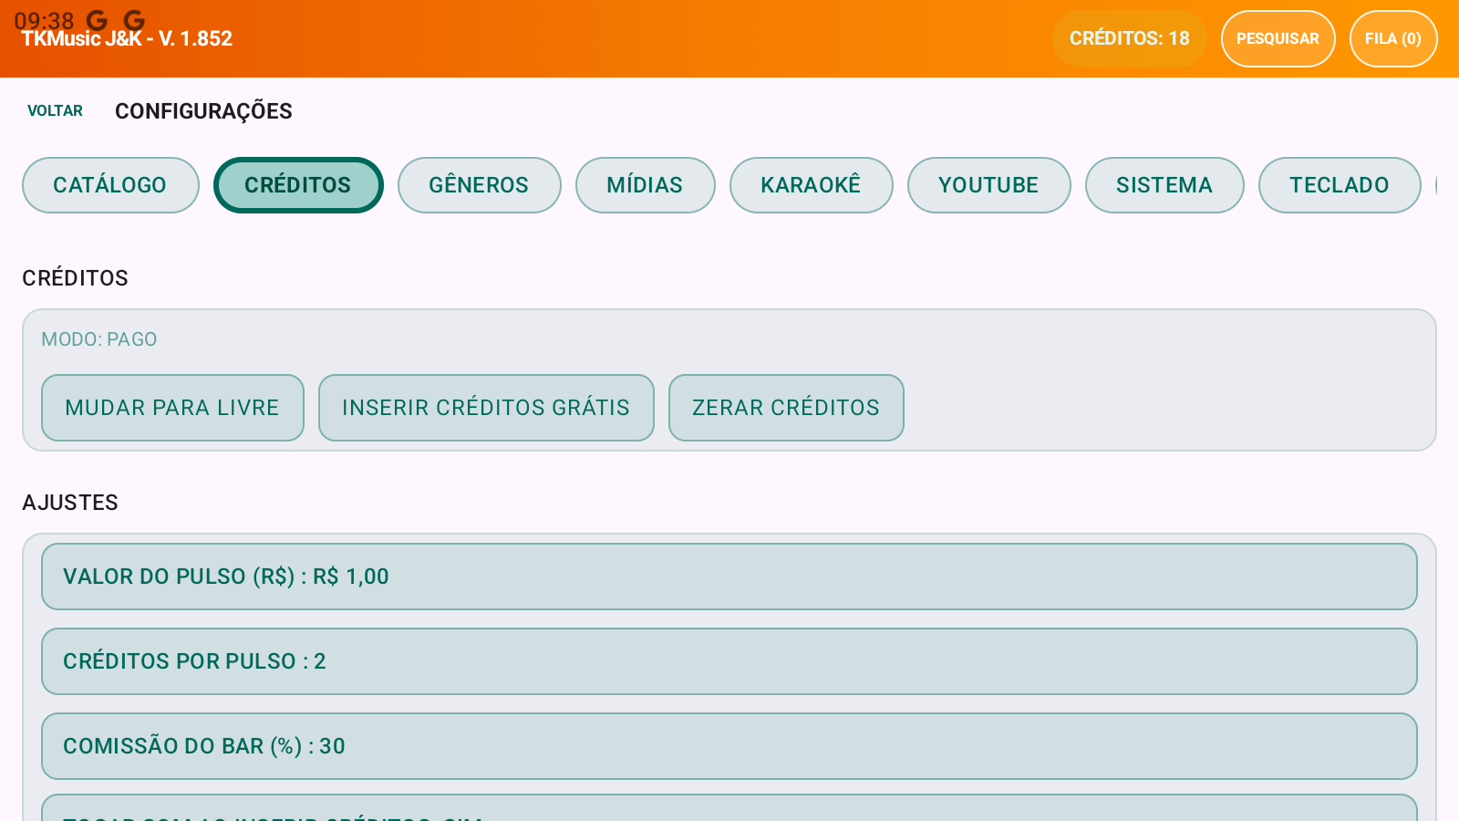The height and width of the screenshot is (821, 1459).
Task: Click the PESQUISAR button in the header
Action: tap(1278, 38)
